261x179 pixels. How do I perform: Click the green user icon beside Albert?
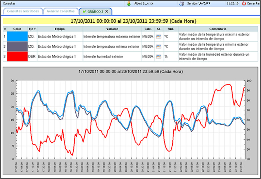pos(129,3)
